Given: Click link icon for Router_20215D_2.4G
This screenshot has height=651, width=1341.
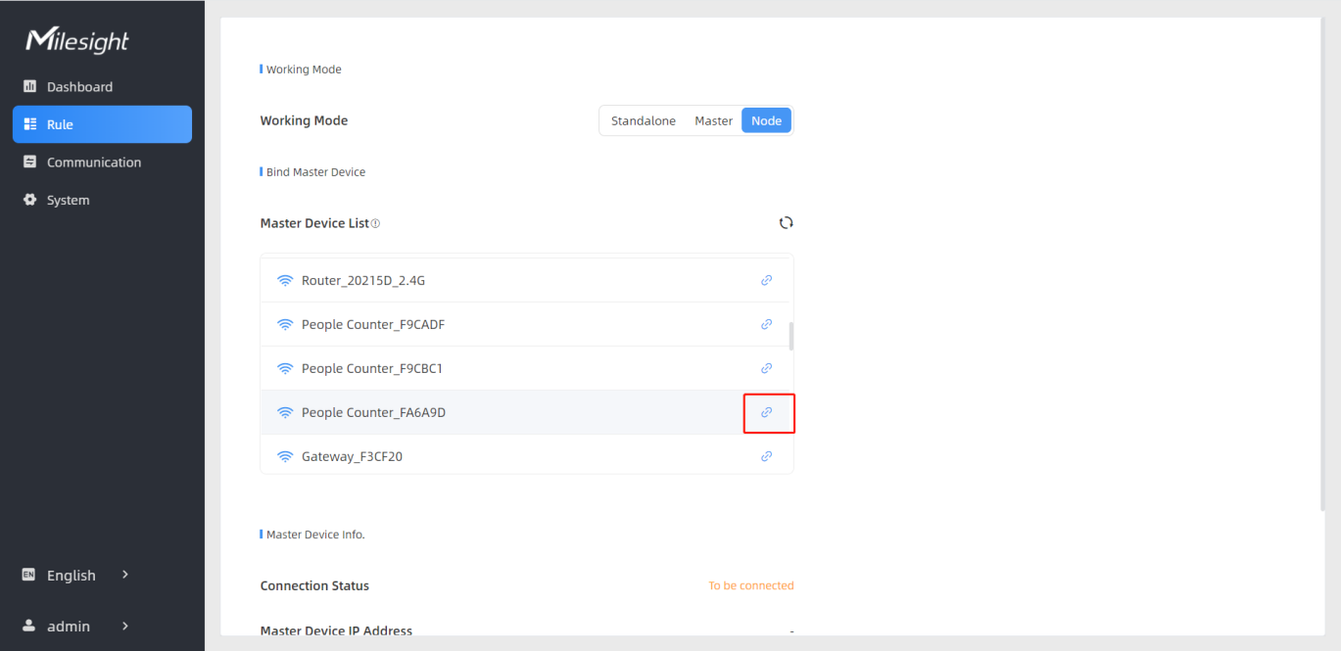Looking at the screenshot, I should tap(766, 280).
